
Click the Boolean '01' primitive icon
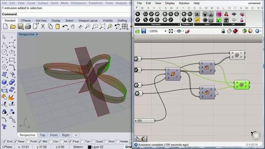(190, 14)
